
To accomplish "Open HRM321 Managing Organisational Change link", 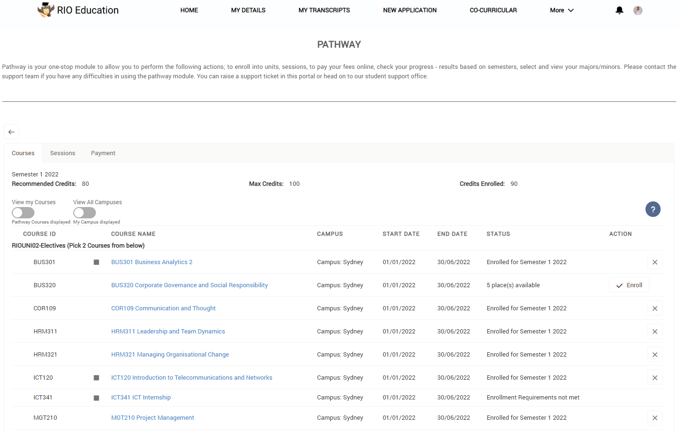I will click(x=170, y=355).
